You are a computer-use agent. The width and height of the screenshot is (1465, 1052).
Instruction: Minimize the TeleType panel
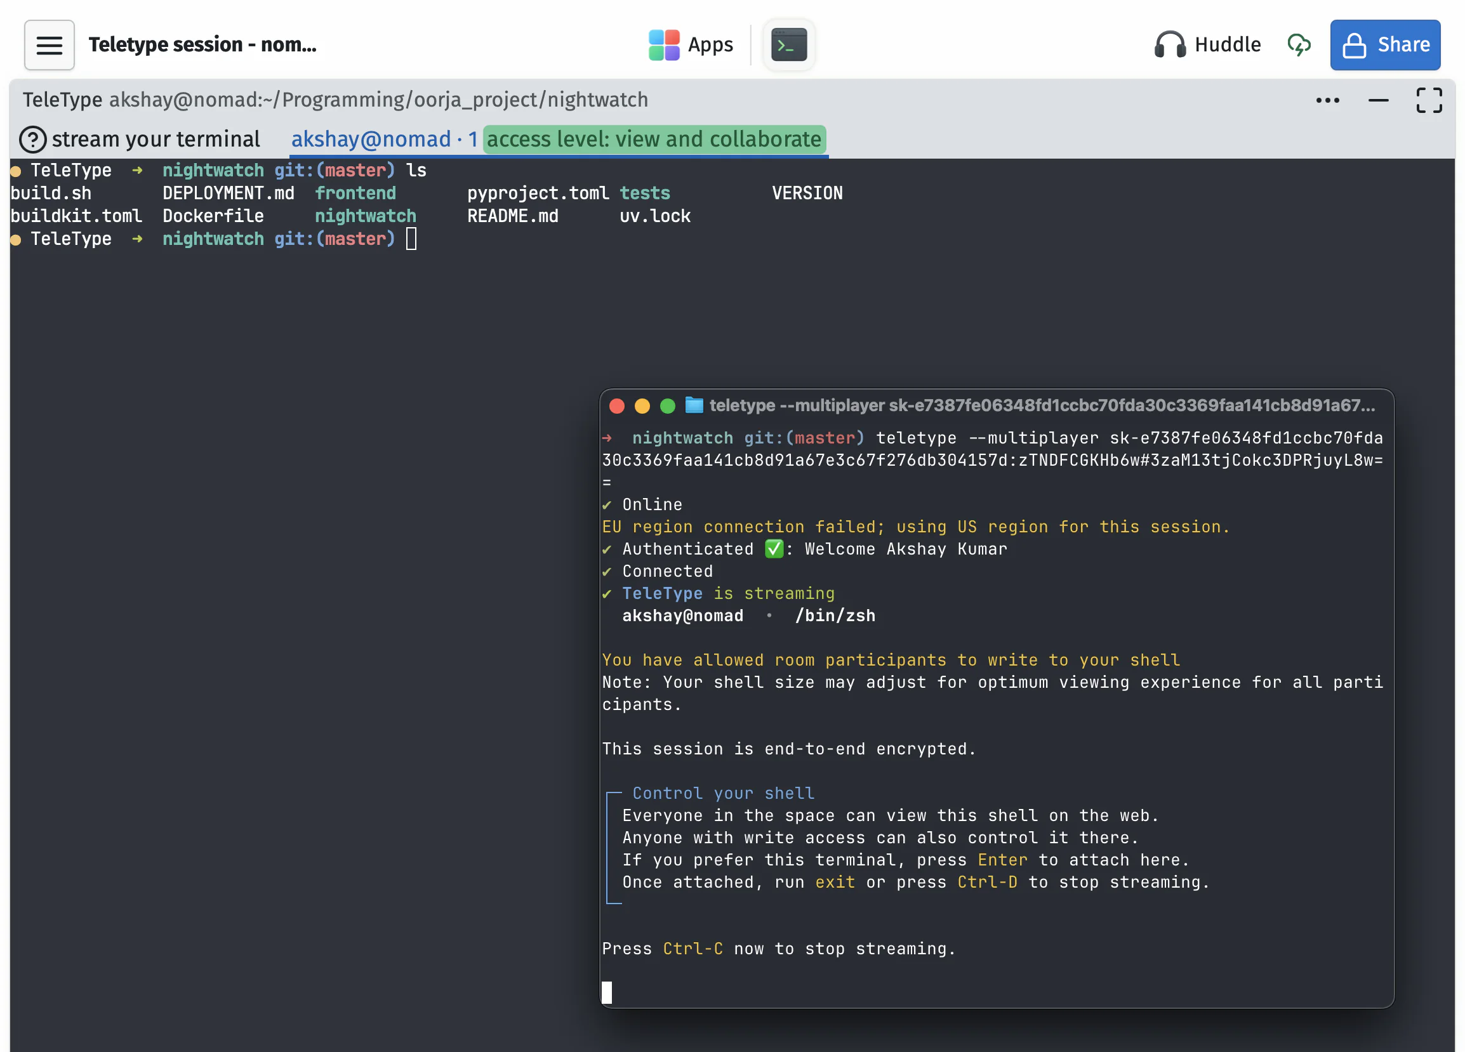pyautogui.click(x=1378, y=100)
